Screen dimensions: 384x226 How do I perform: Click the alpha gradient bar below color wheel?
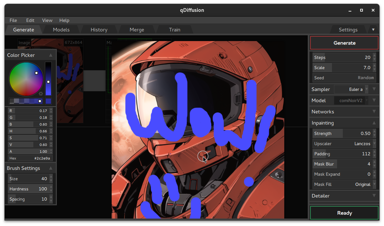click(26, 101)
